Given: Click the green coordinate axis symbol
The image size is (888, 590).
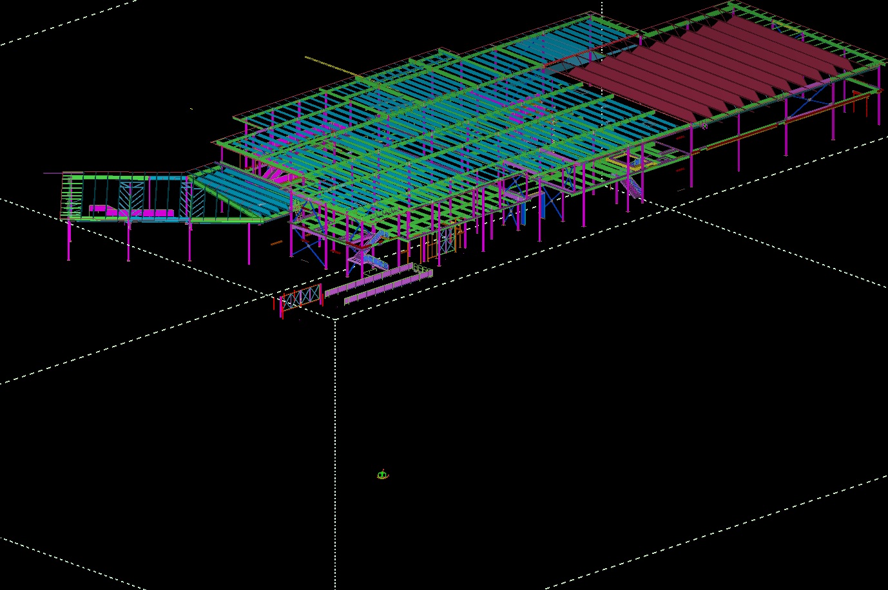Looking at the screenshot, I should click(x=382, y=475).
